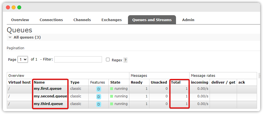Viewport: 263px width, 114px height.
Task: Switch to the Connections tab
Action: tap(51, 20)
